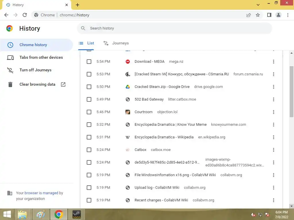Switch to the List tab
This screenshot has width=294, height=220.
tap(86, 43)
